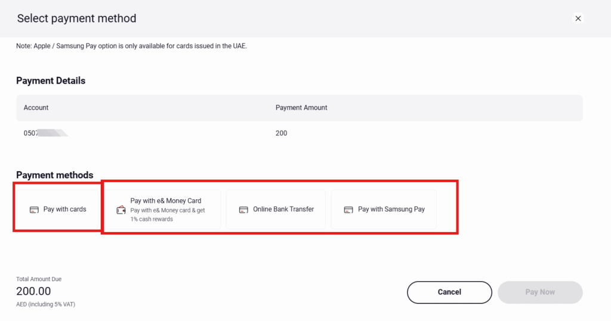This screenshot has height=321, width=611.
Task: Close the Select payment method dialog
Action: click(578, 18)
